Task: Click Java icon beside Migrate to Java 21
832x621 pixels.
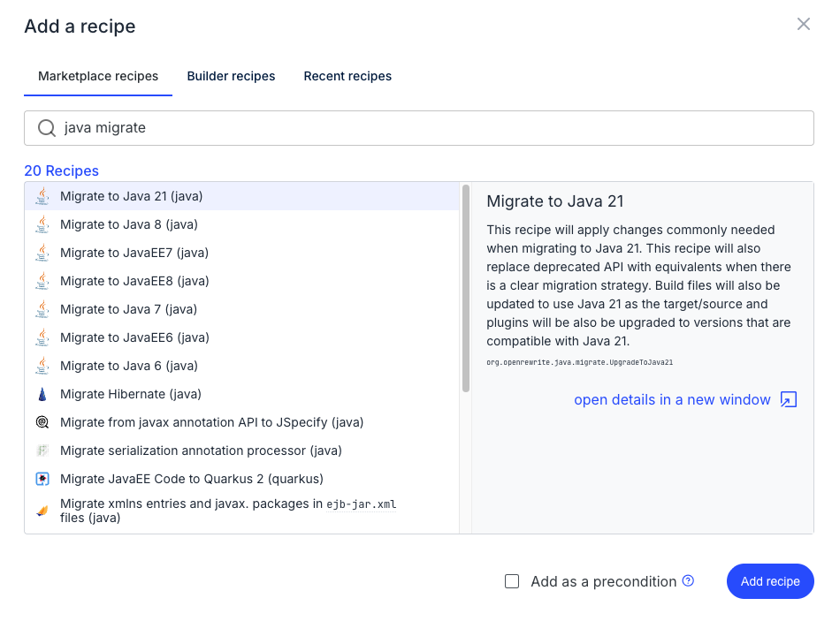Action: 42,196
